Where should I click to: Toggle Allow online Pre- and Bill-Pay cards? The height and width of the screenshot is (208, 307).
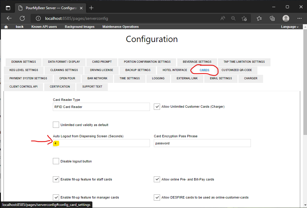point(157,179)
